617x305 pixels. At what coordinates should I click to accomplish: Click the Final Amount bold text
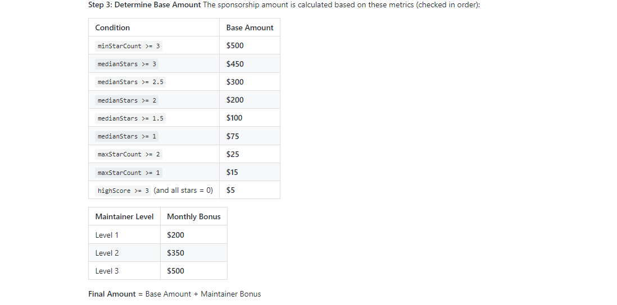112,294
